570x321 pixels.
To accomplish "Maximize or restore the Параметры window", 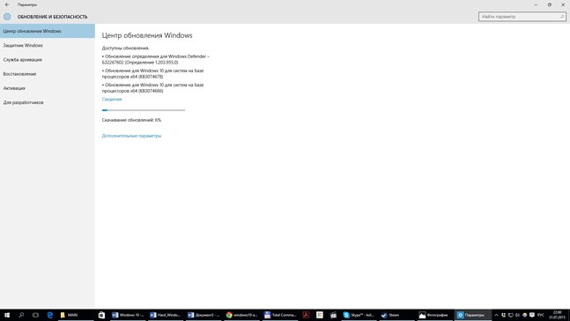I will (549, 4).
